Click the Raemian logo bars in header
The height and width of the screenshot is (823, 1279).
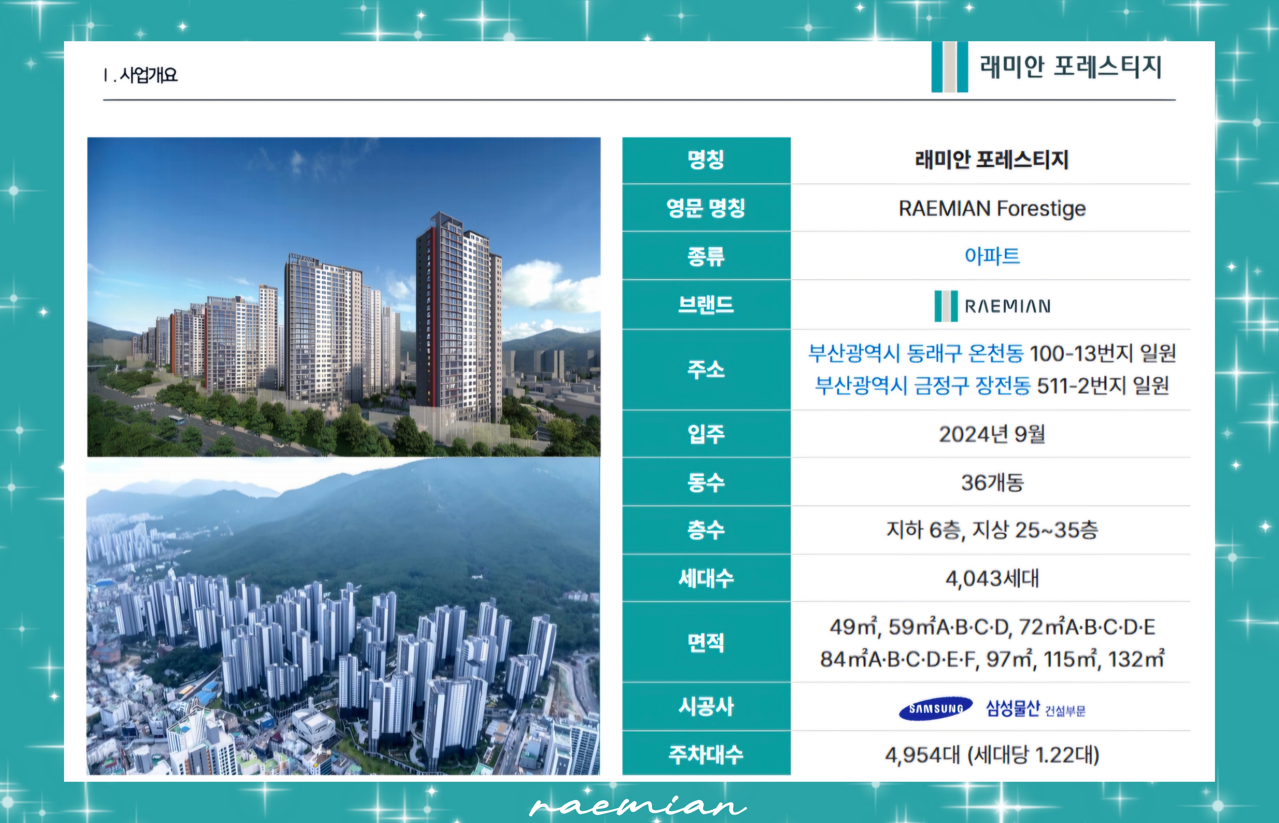[949, 67]
